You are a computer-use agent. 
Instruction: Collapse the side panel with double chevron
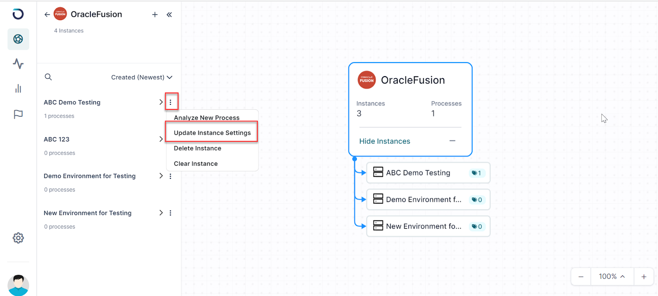[169, 14]
